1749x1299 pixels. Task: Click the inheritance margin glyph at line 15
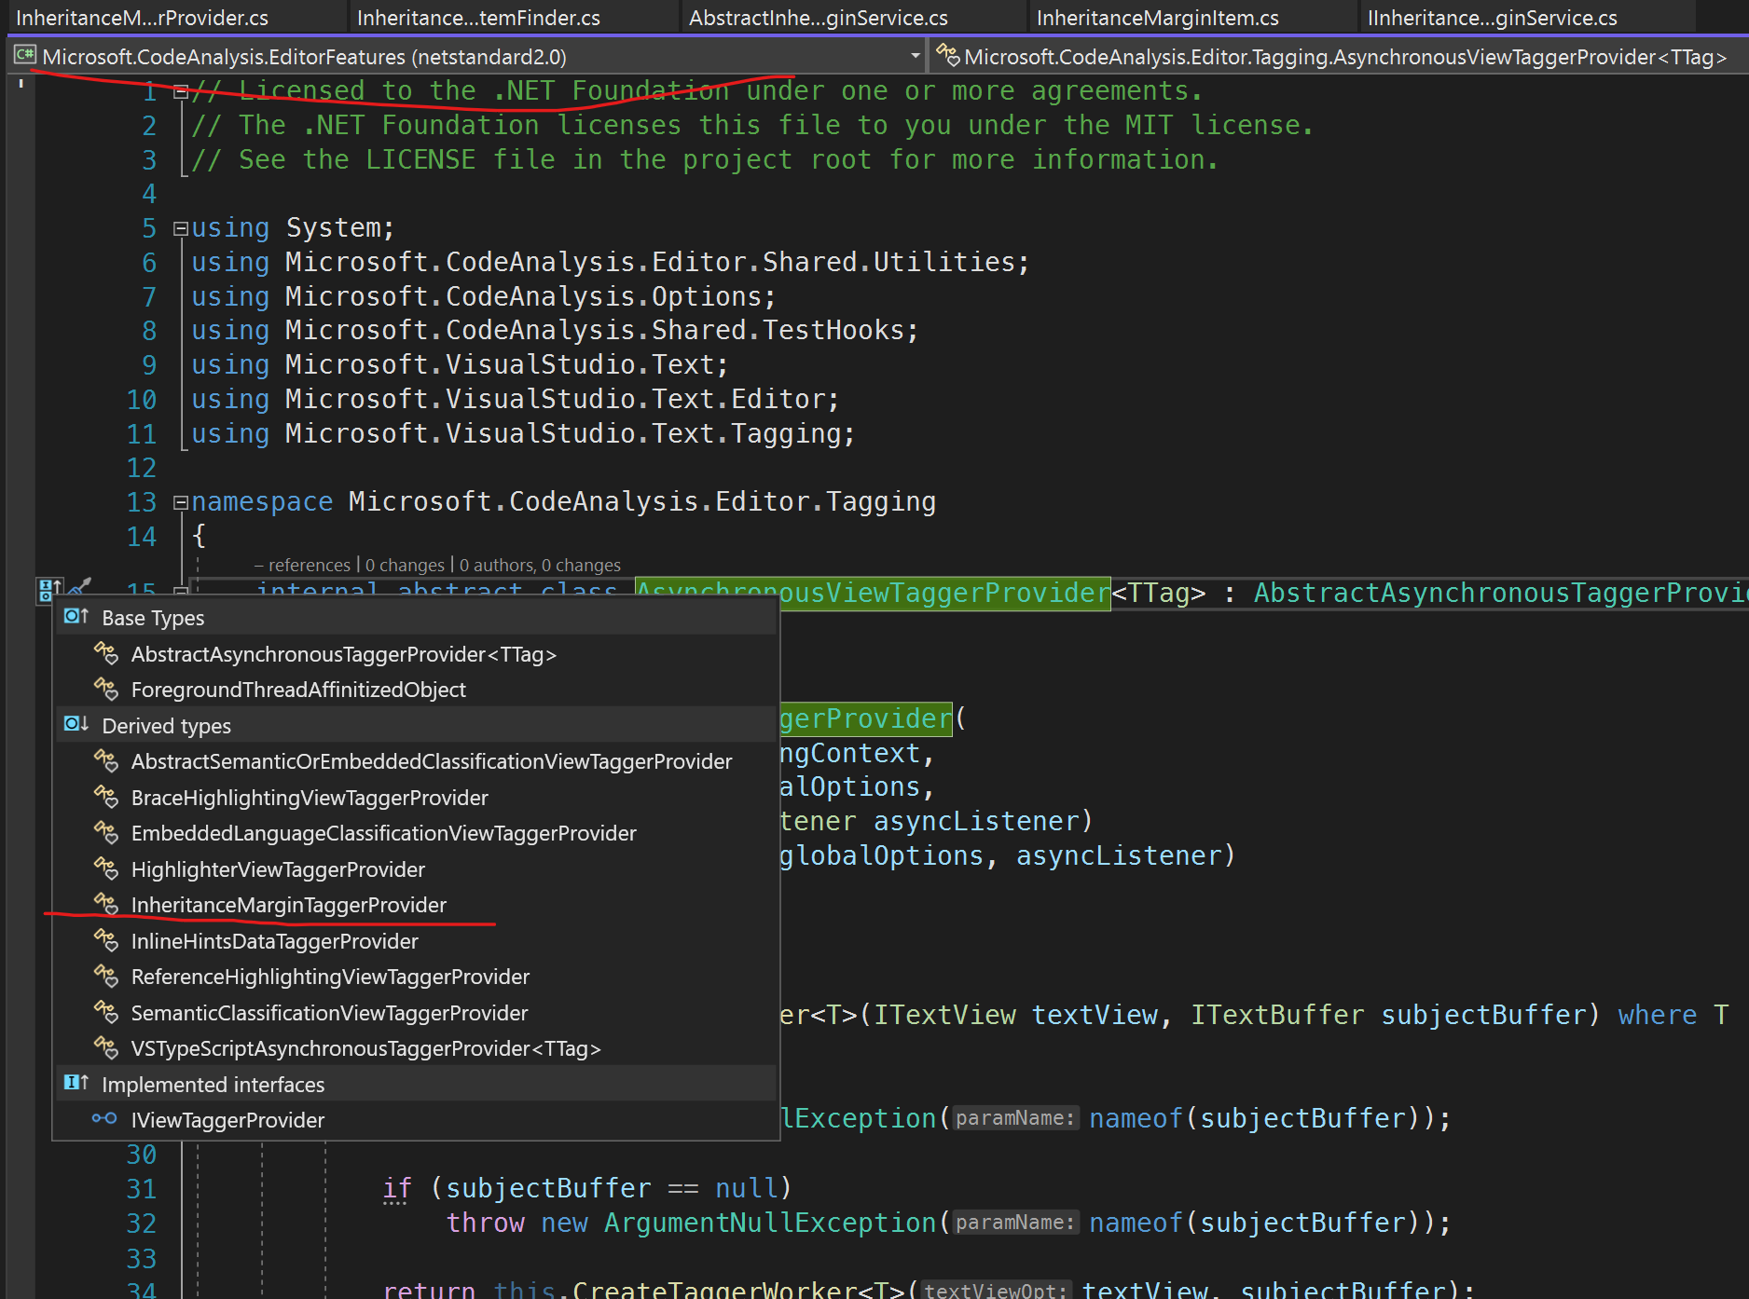(x=48, y=590)
